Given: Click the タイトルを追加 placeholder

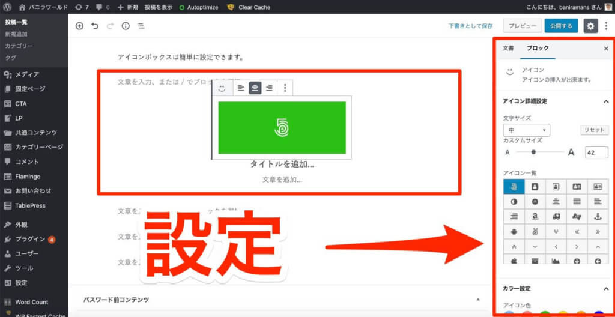Looking at the screenshot, I should click(282, 165).
